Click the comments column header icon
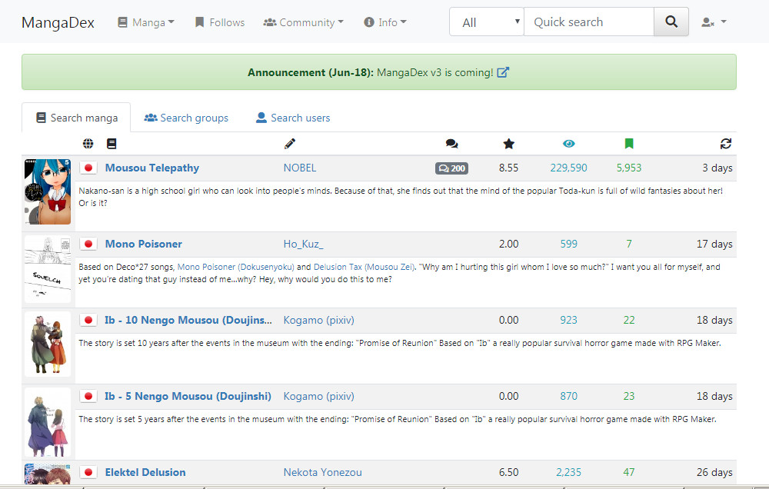Viewport: 769px width, 489px height. coord(451,144)
